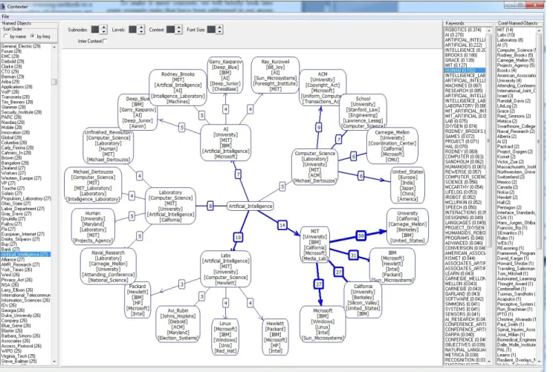Select 'SANDHOLM (0.062)' keyword
The image size is (553, 372).
click(464, 162)
